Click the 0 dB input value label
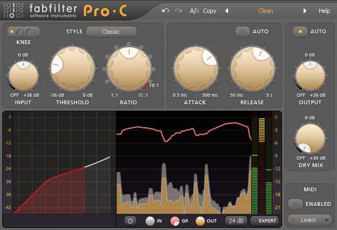 point(23,55)
